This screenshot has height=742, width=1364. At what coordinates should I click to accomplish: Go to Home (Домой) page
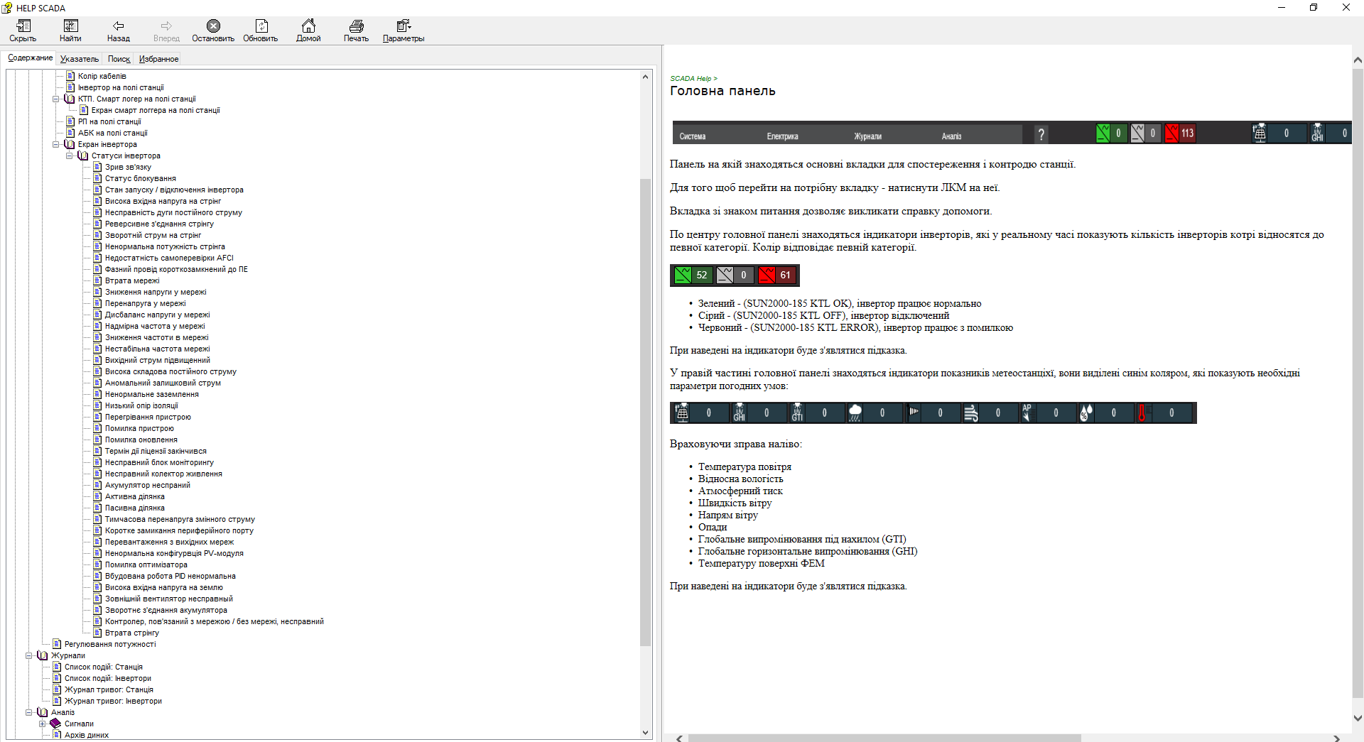coord(308,31)
